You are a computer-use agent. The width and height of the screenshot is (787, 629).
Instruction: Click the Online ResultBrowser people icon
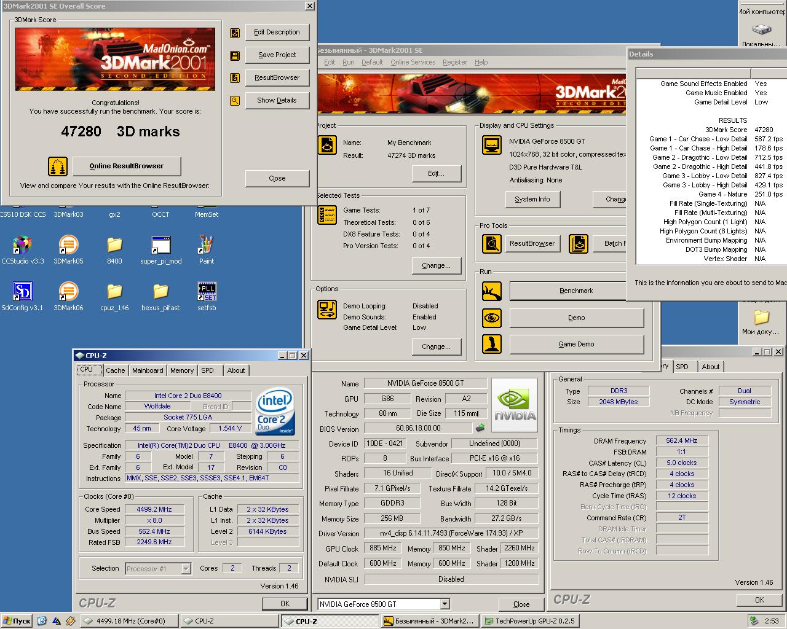click(x=57, y=166)
